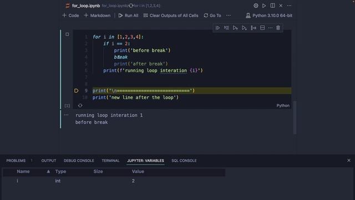Click the execution count [1] label
The image size is (355, 200).
(x=67, y=106)
